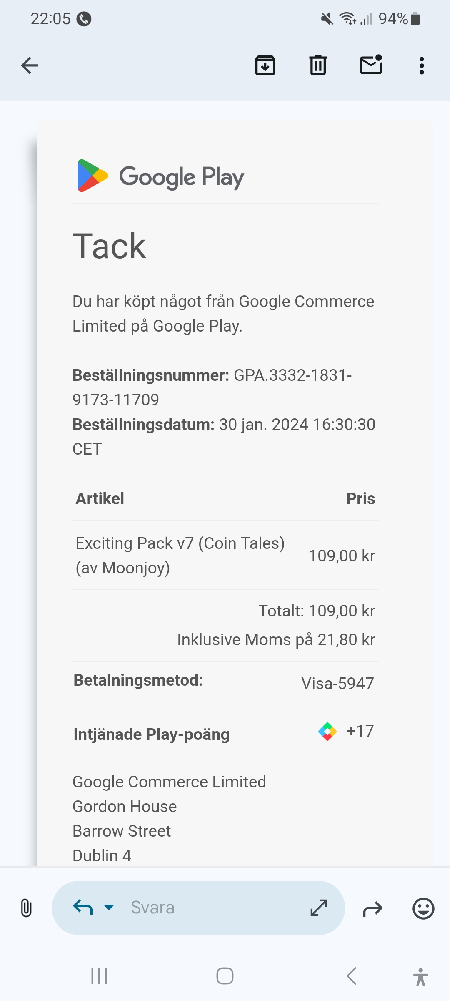The width and height of the screenshot is (450, 1001).
Task: Archive this email
Action: point(265,65)
